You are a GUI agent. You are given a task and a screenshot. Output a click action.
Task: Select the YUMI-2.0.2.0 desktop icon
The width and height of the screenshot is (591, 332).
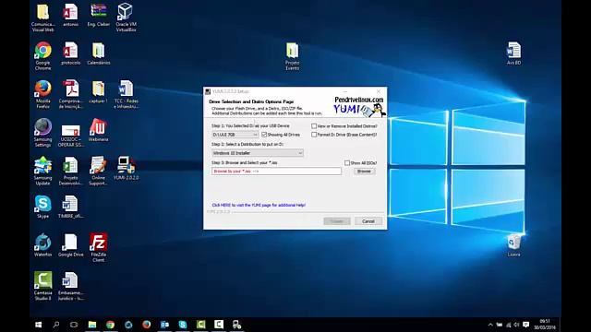tap(126, 168)
